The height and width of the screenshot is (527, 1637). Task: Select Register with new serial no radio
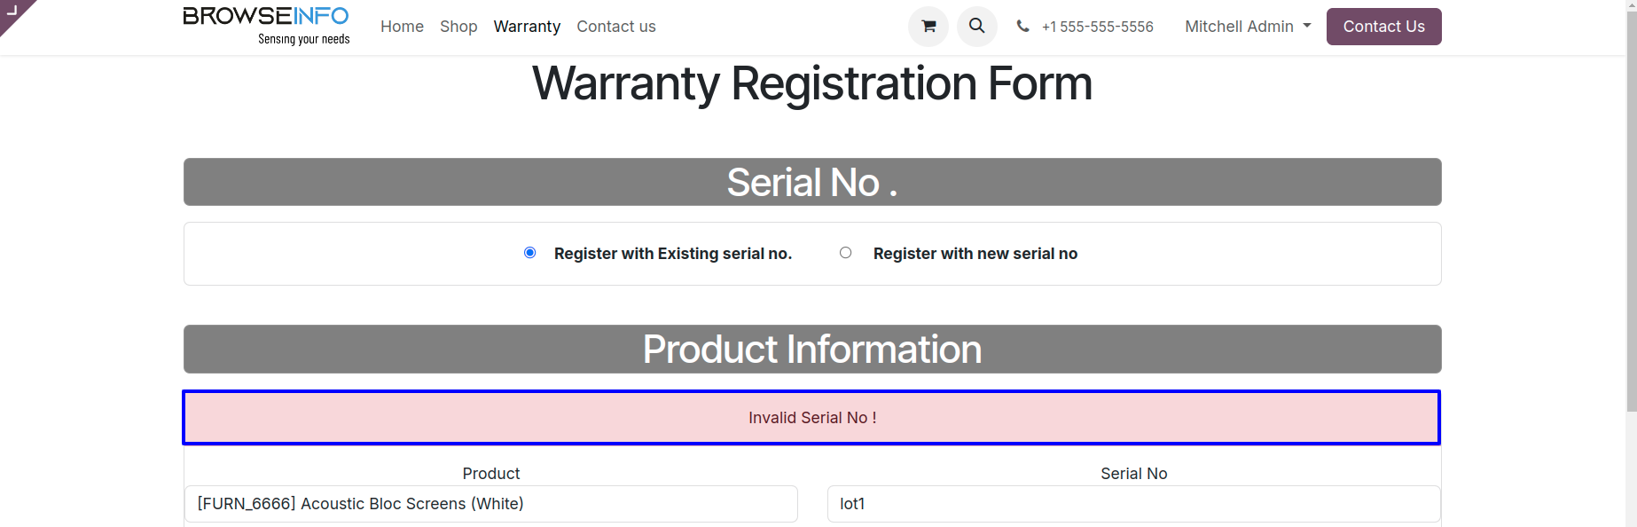tap(845, 253)
